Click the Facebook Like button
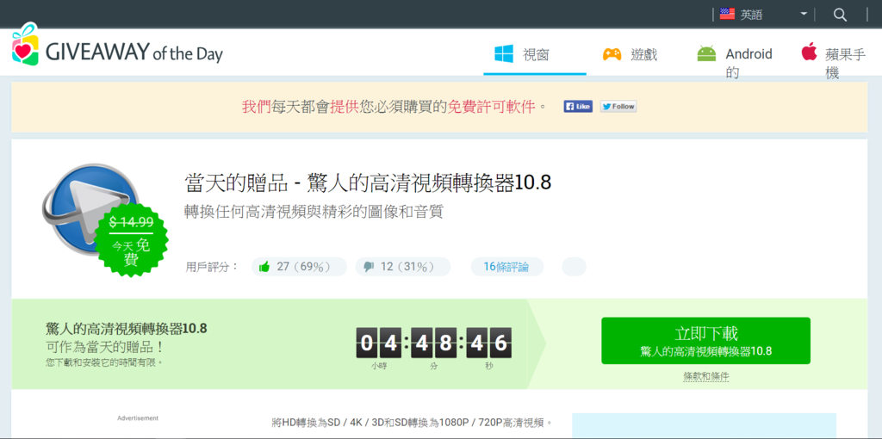This screenshot has width=882, height=439. pyautogui.click(x=578, y=106)
